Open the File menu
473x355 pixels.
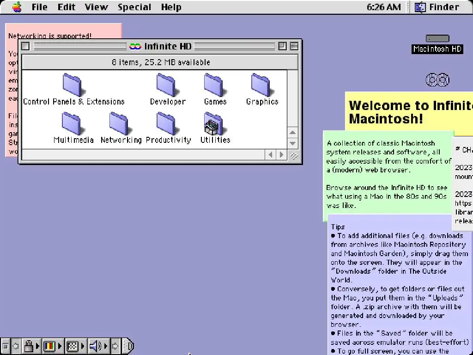pyautogui.click(x=40, y=7)
